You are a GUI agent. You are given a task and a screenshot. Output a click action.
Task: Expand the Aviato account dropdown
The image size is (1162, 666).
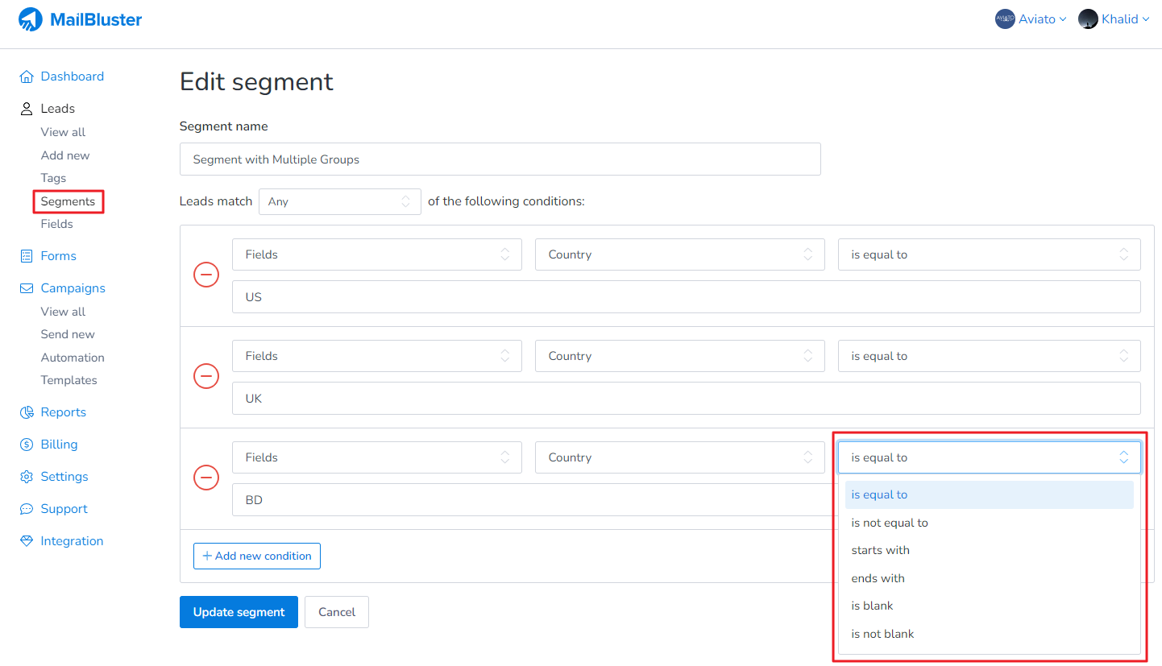tap(1031, 19)
